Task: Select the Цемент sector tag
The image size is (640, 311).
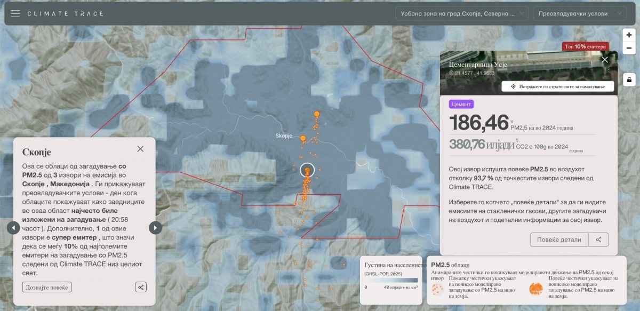Action: [461, 105]
